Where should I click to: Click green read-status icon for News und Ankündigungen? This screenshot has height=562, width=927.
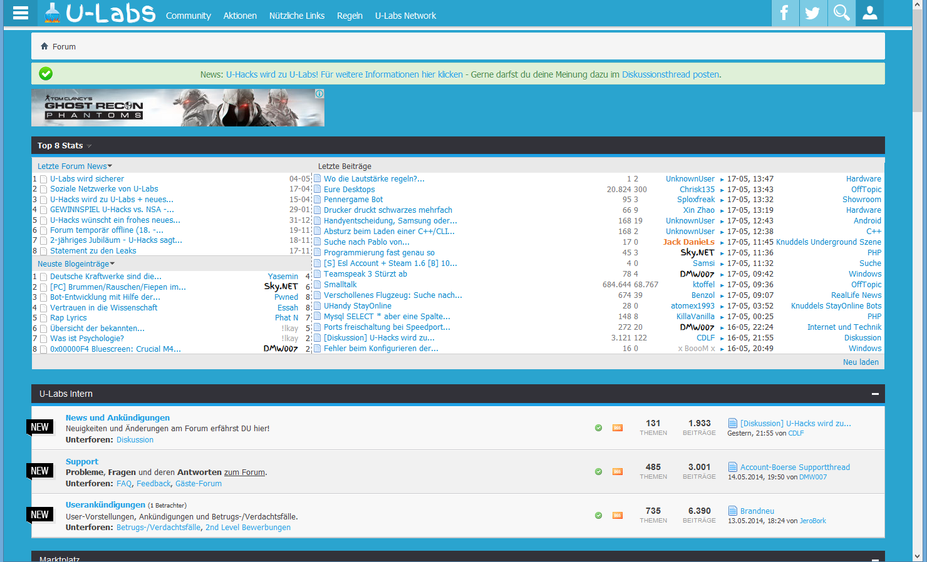[598, 428]
